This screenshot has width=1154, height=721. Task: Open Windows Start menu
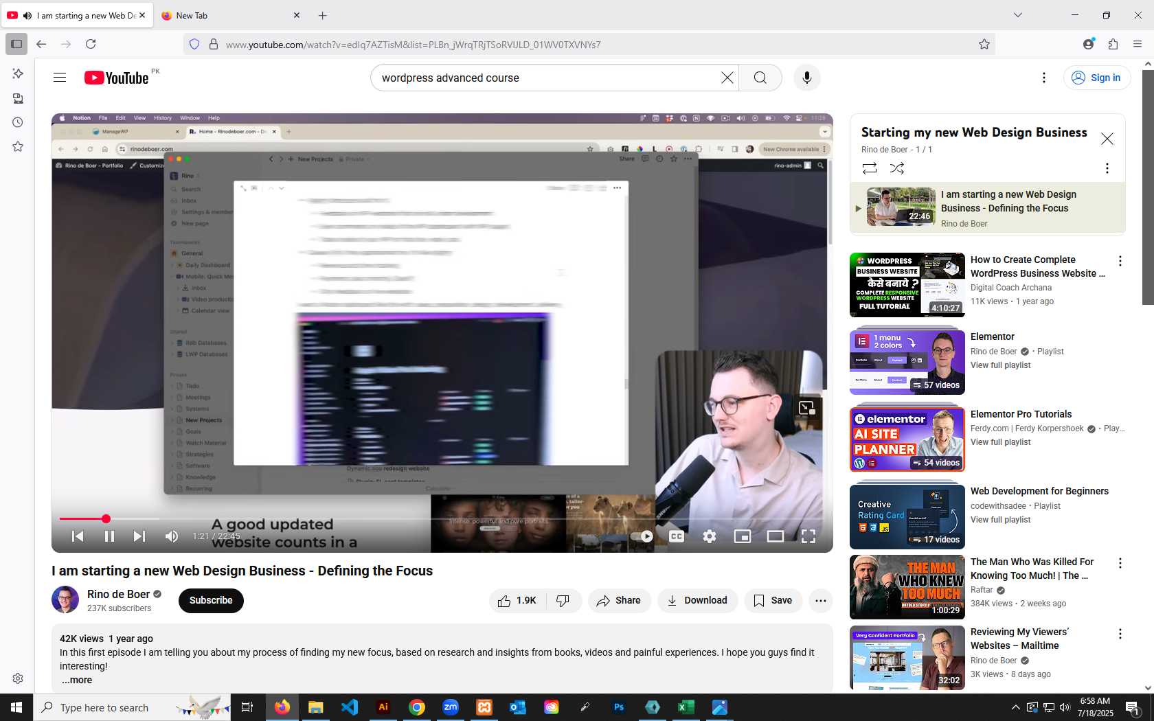click(x=16, y=707)
